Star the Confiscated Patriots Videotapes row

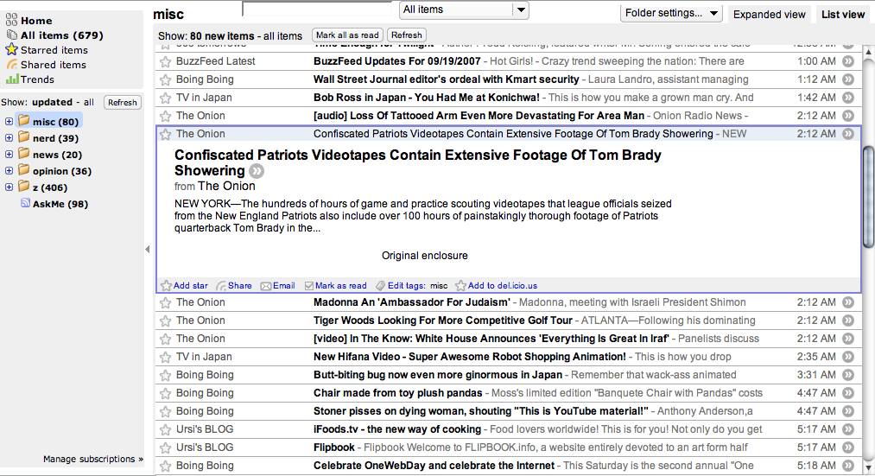165,135
